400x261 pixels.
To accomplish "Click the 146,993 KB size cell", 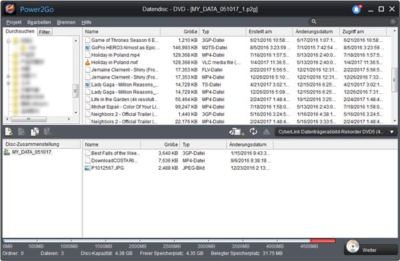I will point(185,47).
